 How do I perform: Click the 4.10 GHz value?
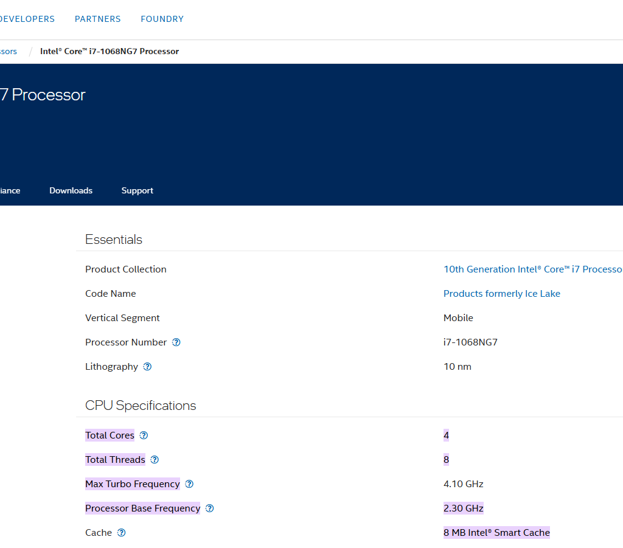[x=463, y=484]
